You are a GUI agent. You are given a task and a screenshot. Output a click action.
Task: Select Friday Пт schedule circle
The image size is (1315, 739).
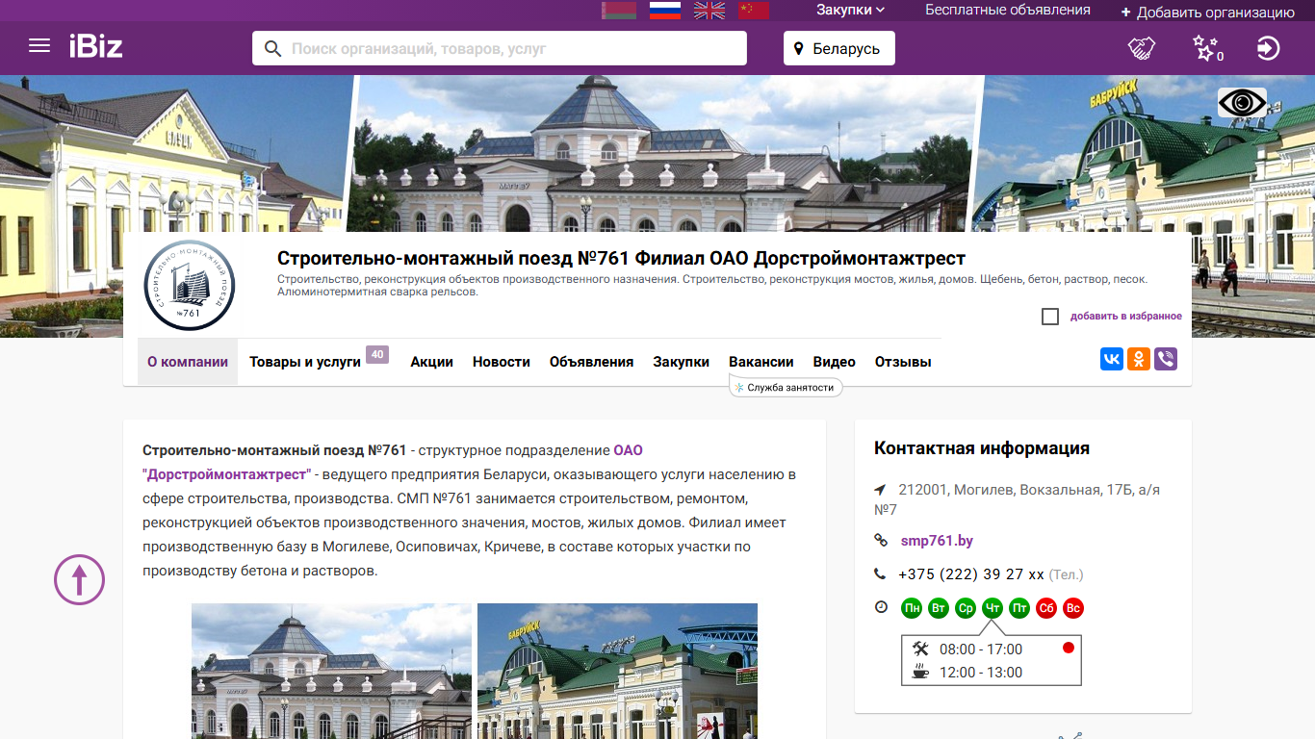click(1019, 608)
